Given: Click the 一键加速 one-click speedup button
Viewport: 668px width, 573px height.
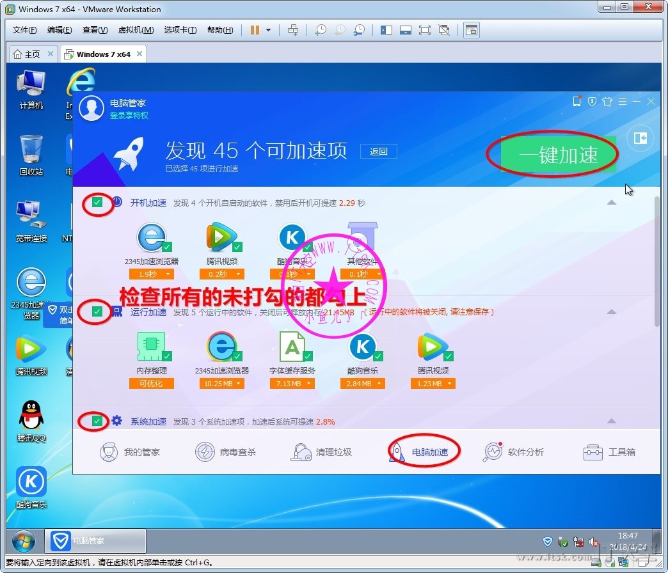Looking at the screenshot, I should tap(557, 154).
